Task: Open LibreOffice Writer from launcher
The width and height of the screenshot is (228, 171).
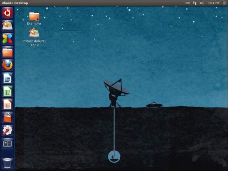Action: tap(7, 78)
